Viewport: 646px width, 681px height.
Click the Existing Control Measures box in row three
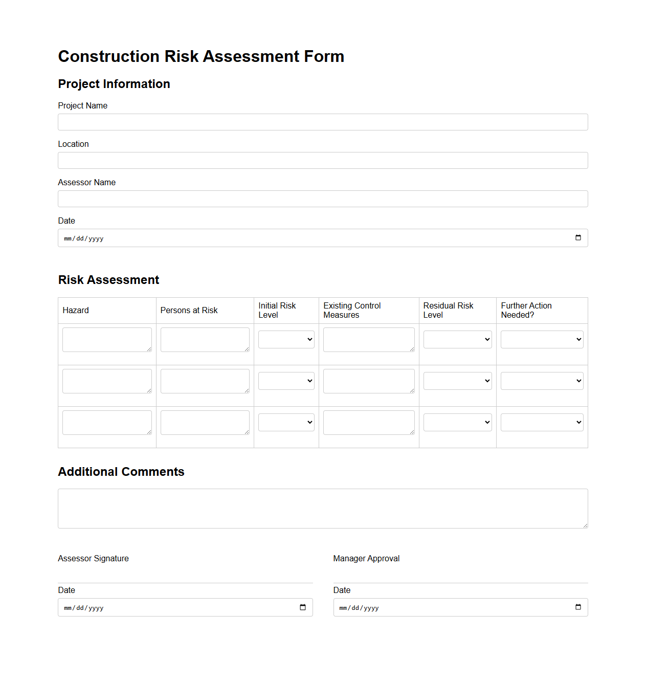pos(368,422)
